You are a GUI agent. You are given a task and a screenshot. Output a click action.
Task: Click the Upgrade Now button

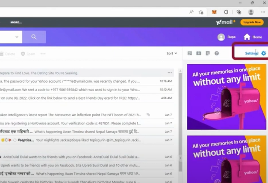pos(252,22)
